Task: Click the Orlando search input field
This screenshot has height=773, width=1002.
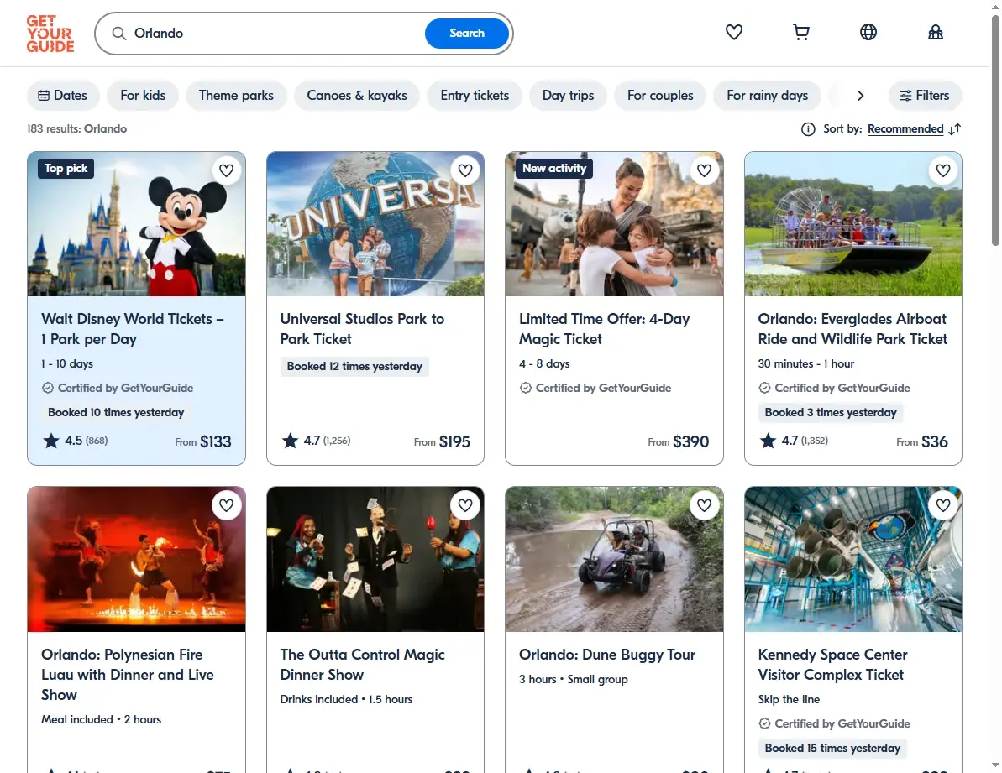Action: 275,34
